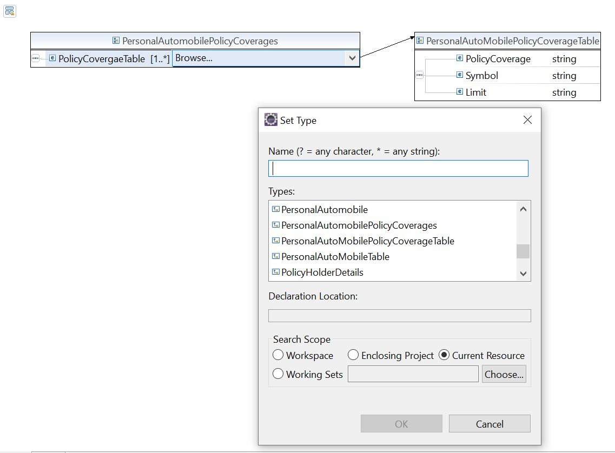This screenshot has height=453, width=615.
Task: Click the Types list scrollbar thumb
Action: point(523,251)
